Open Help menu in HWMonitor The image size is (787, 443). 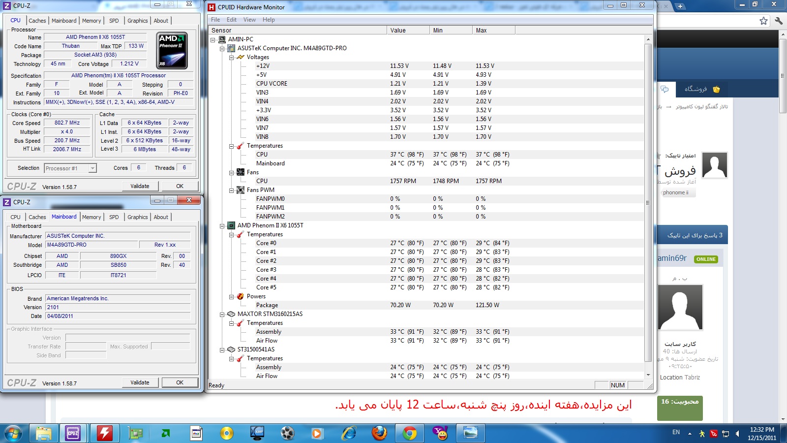[269, 20]
